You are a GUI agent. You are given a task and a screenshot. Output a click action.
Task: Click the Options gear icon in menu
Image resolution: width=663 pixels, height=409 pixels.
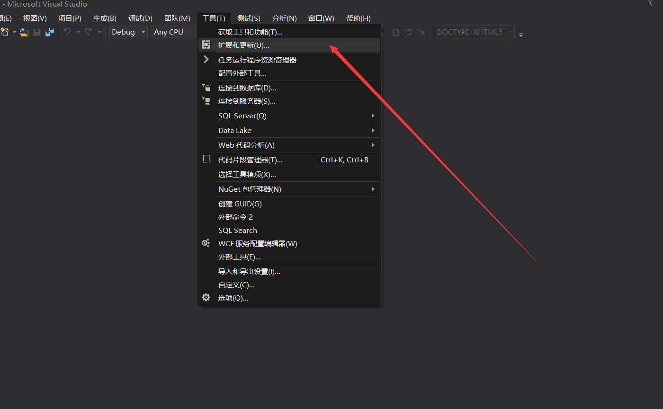point(206,298)
